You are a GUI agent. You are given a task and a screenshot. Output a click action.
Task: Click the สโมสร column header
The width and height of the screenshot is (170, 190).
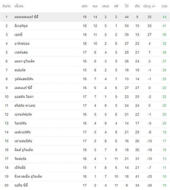tap(19, 6)
